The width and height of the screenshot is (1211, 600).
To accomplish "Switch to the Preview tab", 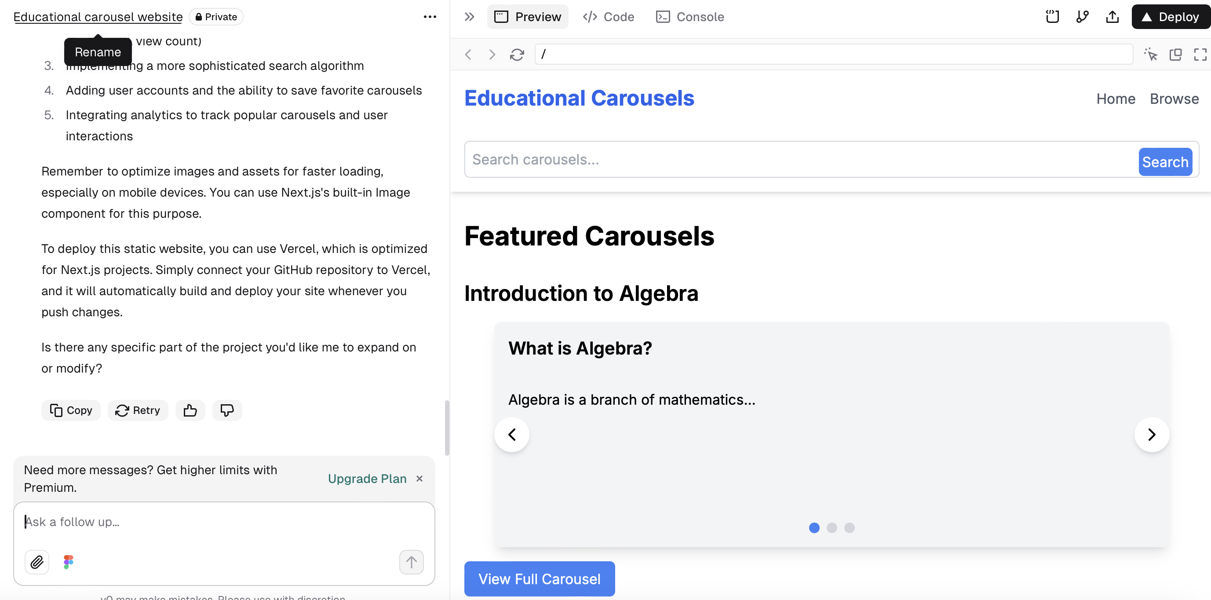I will [x=528, y=17].
